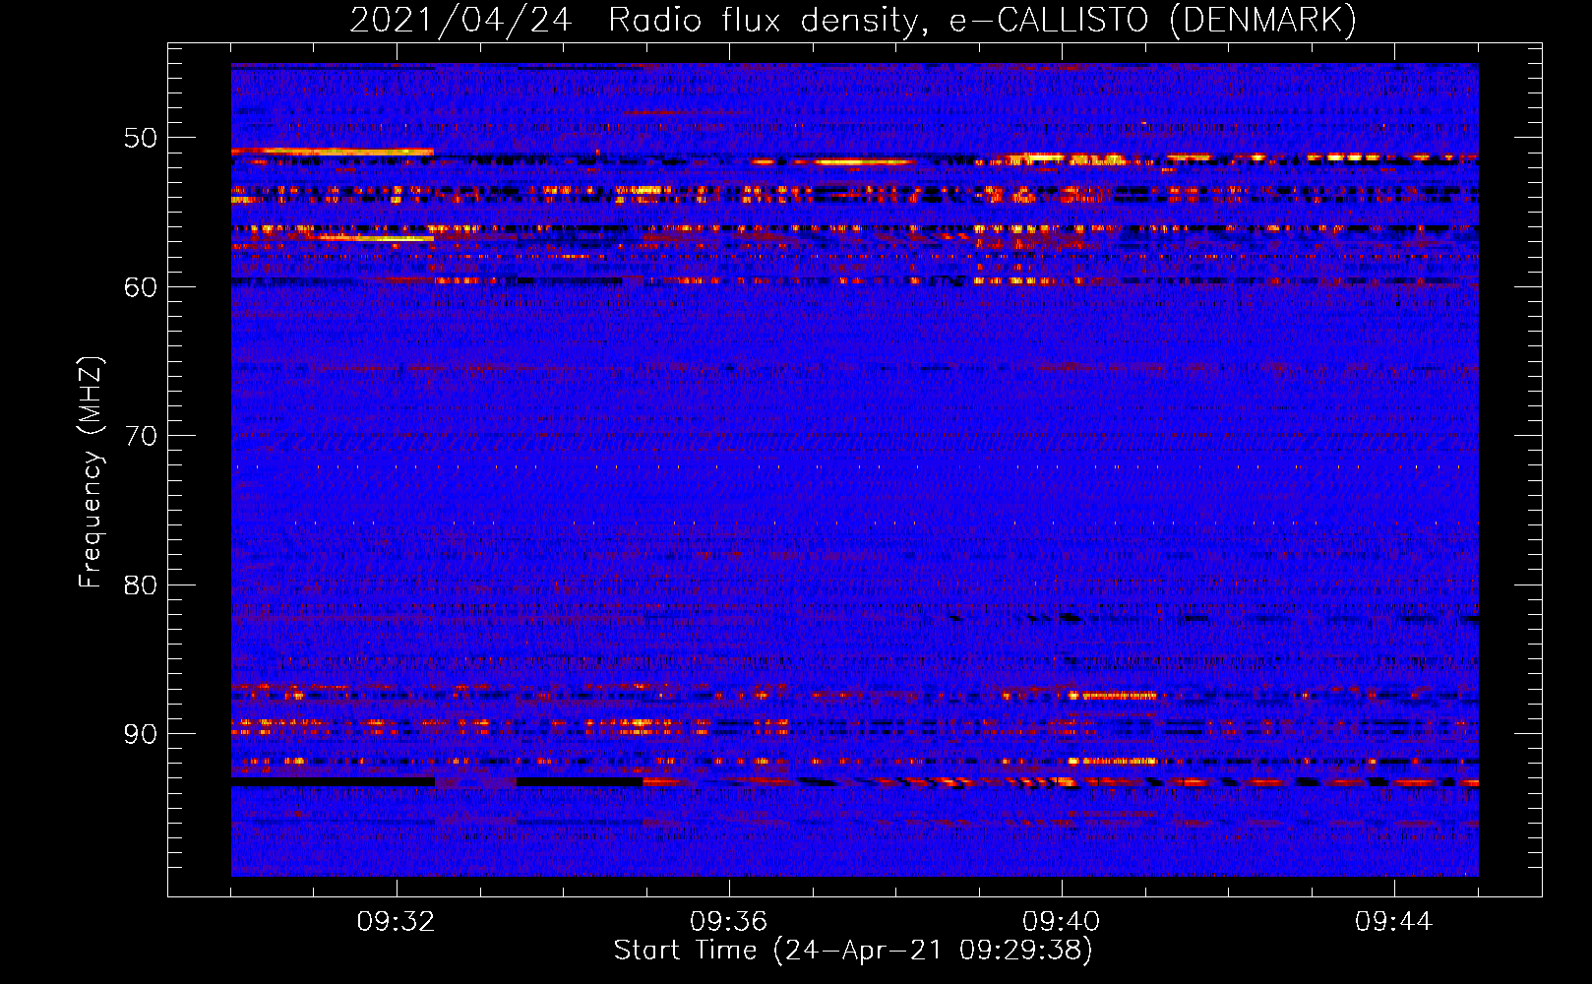Click the 'Start Time (24-Apr-21 09:29:38)' axis label
This screenshot has height=984, width=1592.
(x=853, y=951)
